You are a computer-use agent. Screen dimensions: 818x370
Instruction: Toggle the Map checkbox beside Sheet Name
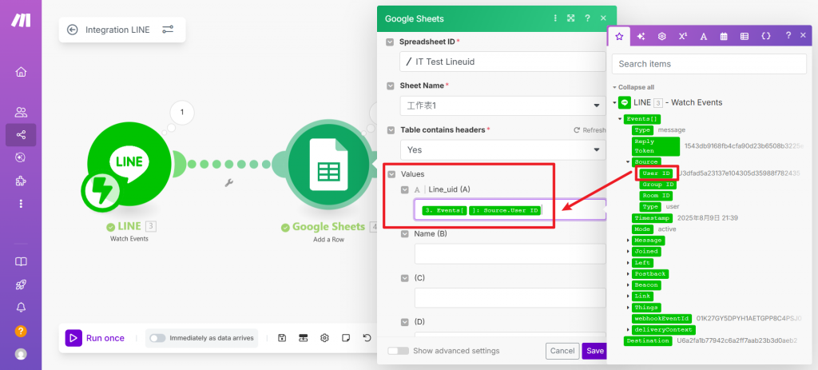[x=390, y=86]
